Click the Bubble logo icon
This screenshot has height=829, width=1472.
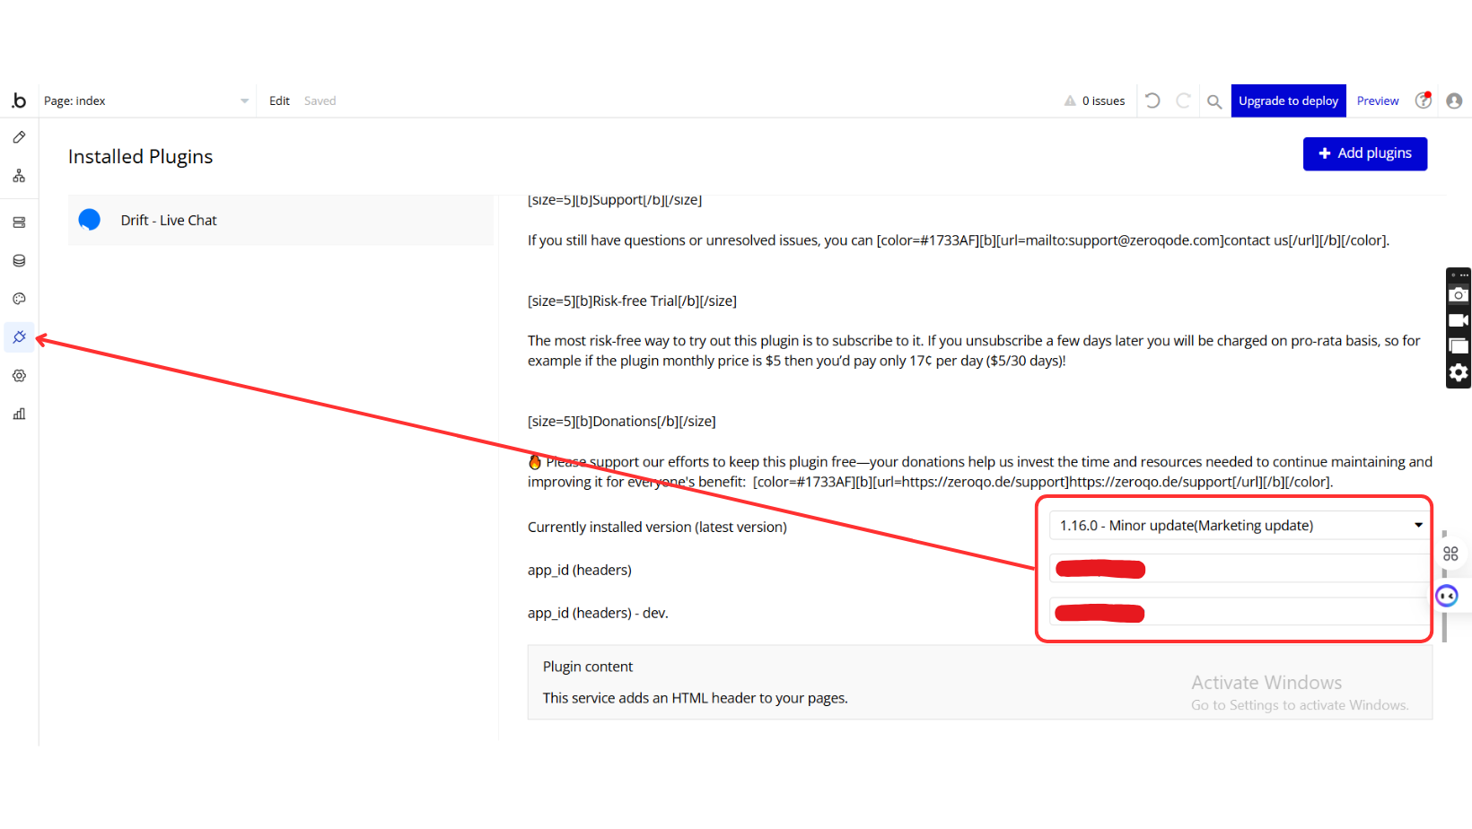point(19,100)
